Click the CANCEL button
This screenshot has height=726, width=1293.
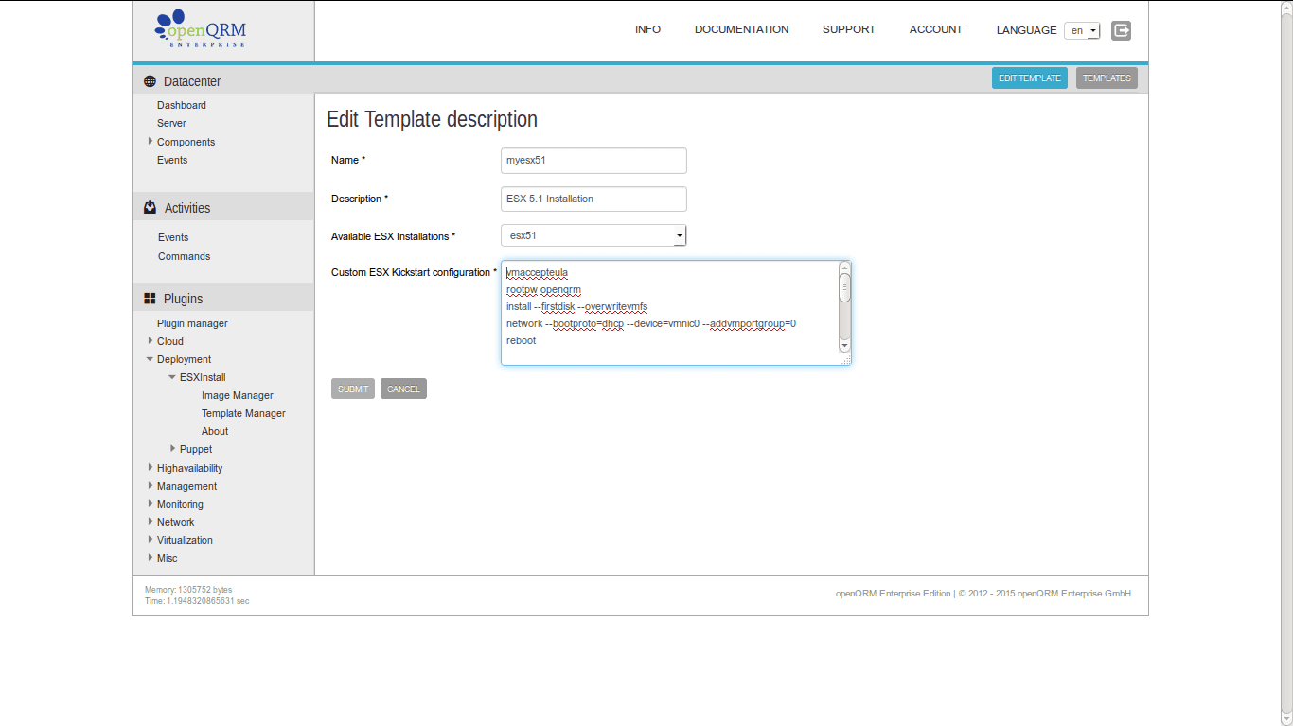tap(403, 389)
